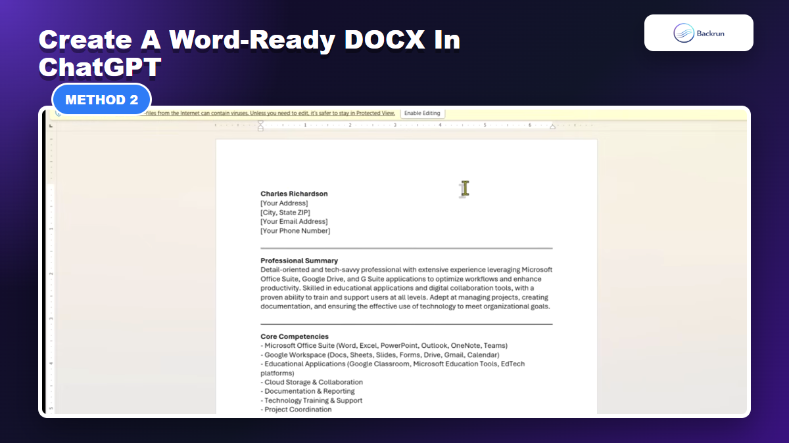Click the 'Microsoft Office Suite' competency line
Viewport: 789px width, 443px height.
pos(384,346)
